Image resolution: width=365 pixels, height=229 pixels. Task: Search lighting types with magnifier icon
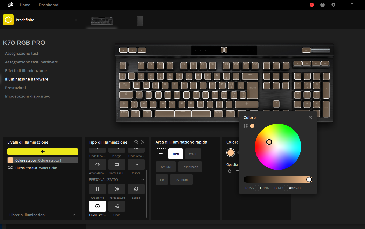[x=136, y=142]
